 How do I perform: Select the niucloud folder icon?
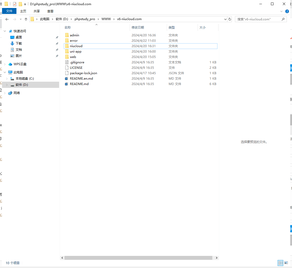(67, 46)
